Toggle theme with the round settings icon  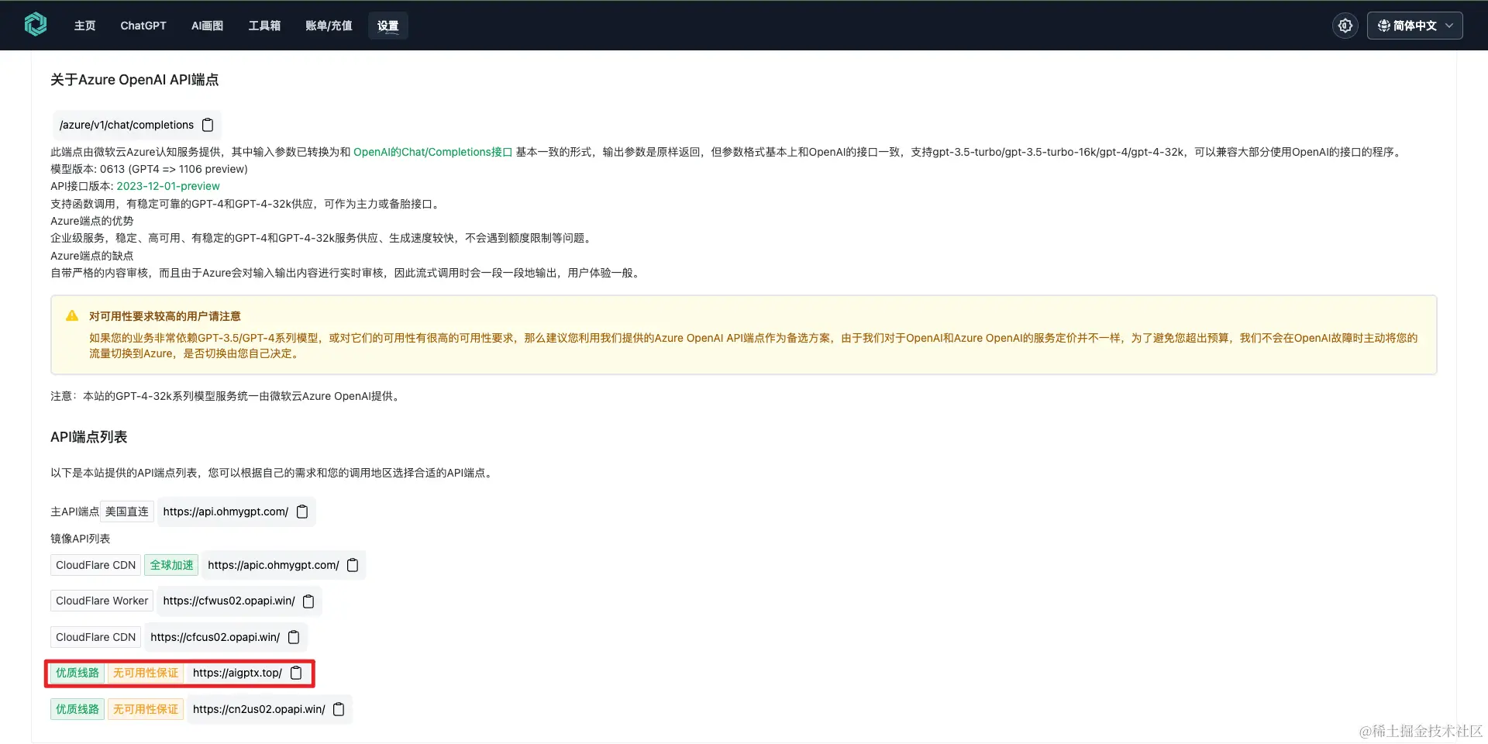coord(1345,26)
